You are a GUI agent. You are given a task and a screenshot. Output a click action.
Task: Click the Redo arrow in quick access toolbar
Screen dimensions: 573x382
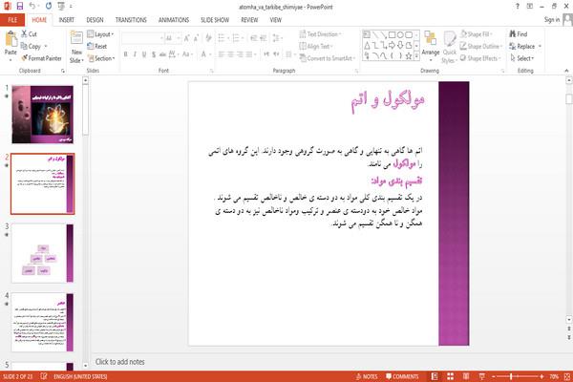pyautogui.click(x=49, y=6)
